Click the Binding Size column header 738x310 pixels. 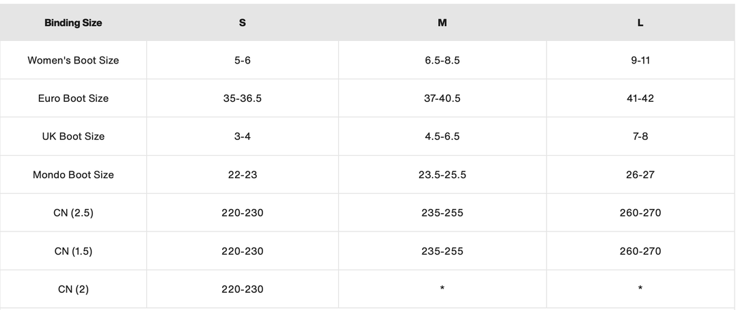(73, 23)
